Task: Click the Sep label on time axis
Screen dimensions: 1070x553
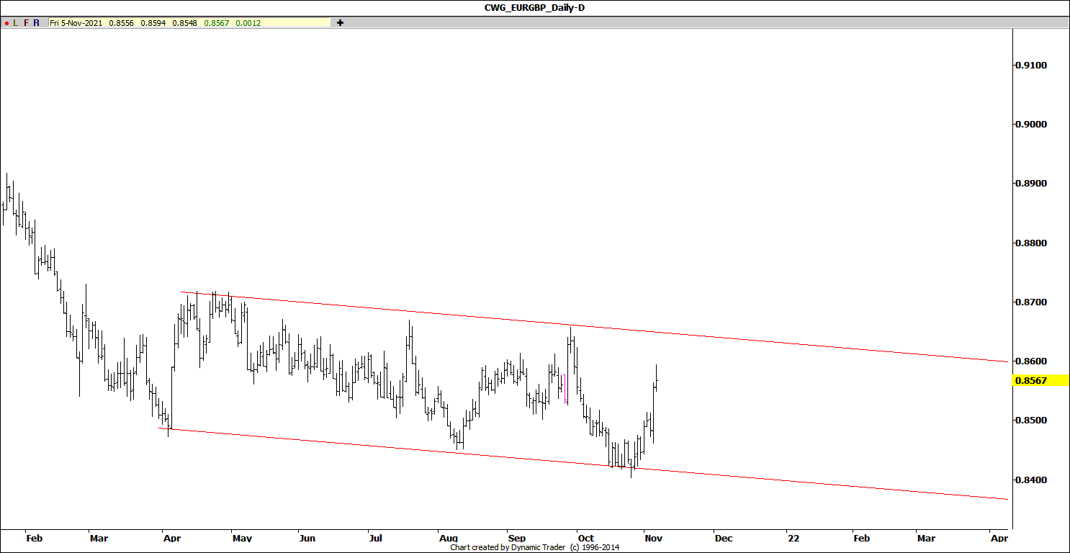Action: tap(517, 538)
